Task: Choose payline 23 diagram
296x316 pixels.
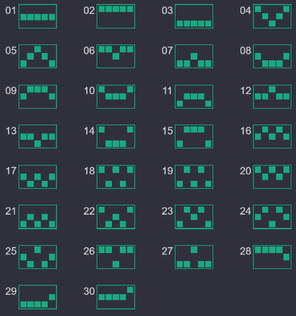Action: tap(194, 217)
